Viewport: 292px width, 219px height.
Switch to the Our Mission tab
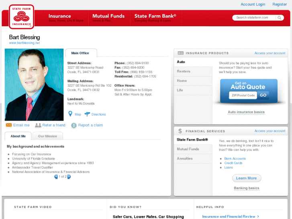(x=47, y=136)
